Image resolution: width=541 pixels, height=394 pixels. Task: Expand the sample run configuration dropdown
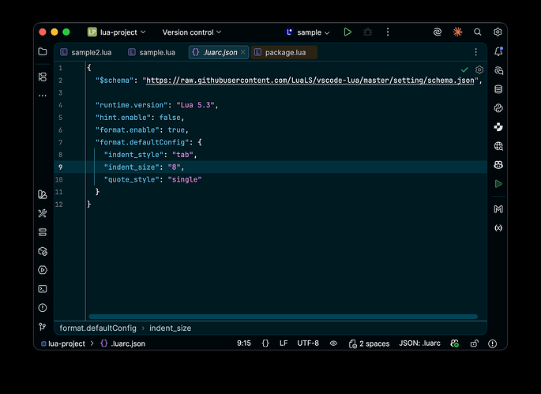(309, 32)
